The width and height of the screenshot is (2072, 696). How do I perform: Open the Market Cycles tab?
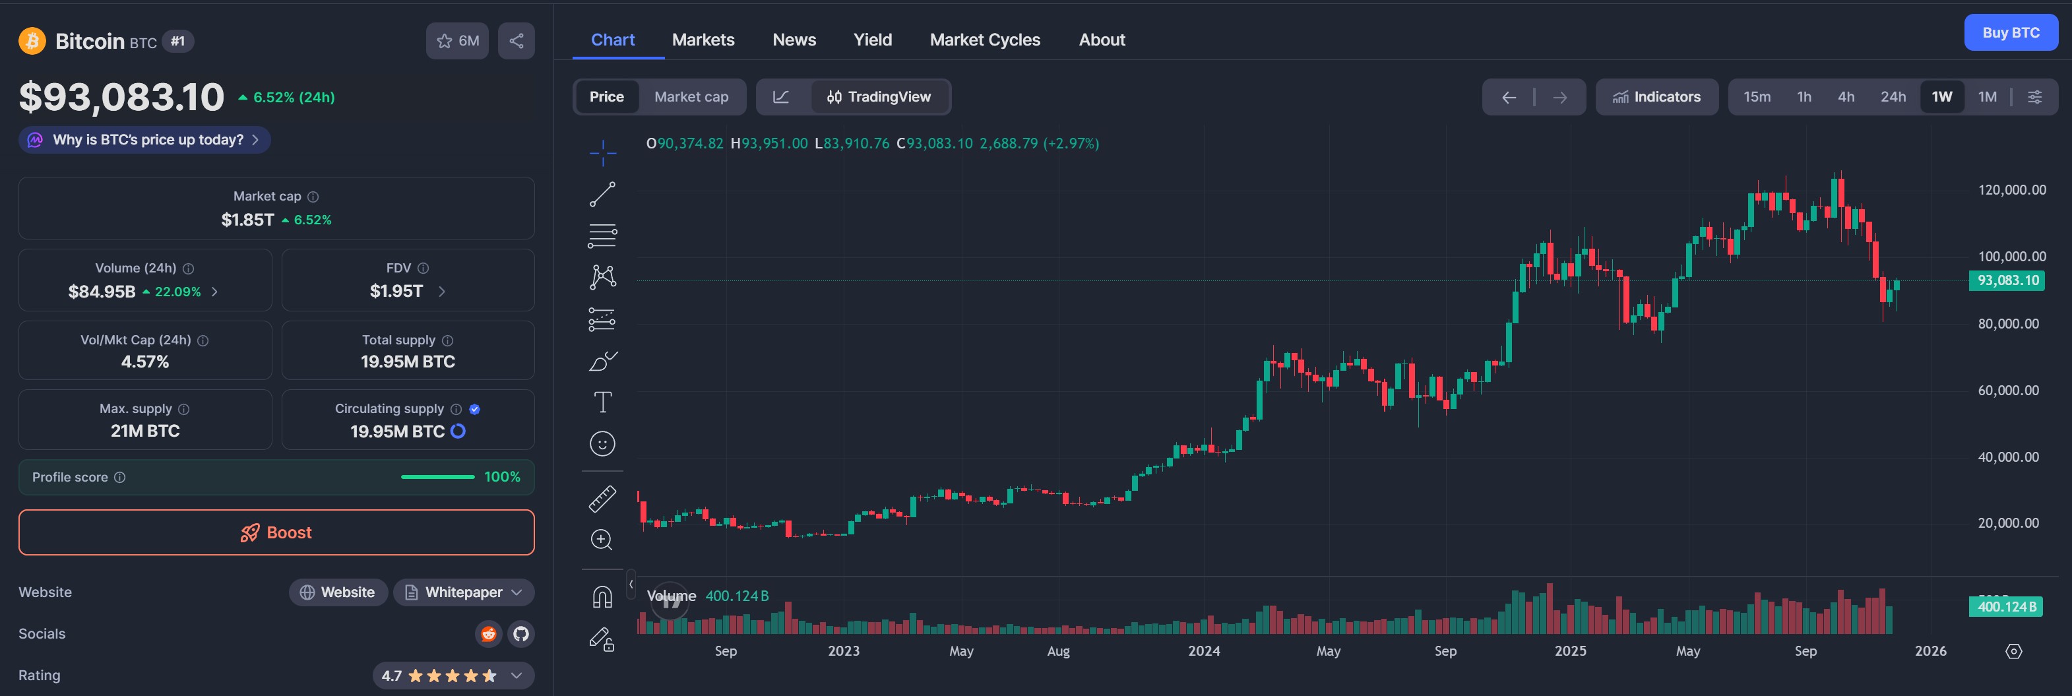tap(984, 40)
